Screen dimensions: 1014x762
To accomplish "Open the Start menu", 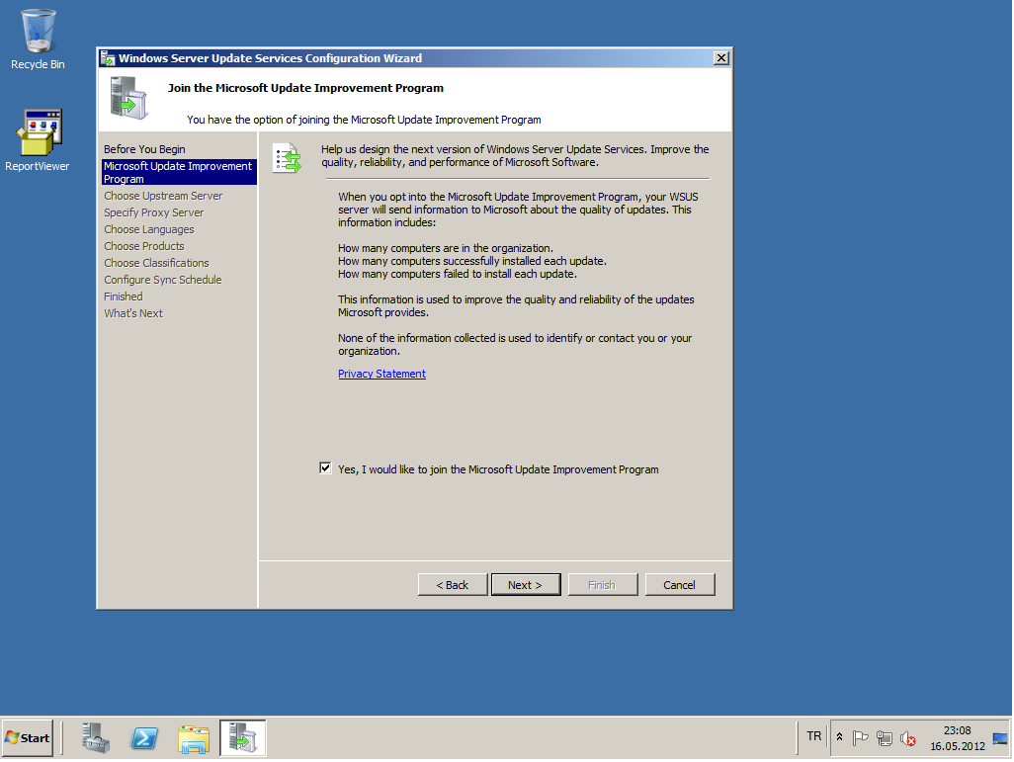I will 28,737.
